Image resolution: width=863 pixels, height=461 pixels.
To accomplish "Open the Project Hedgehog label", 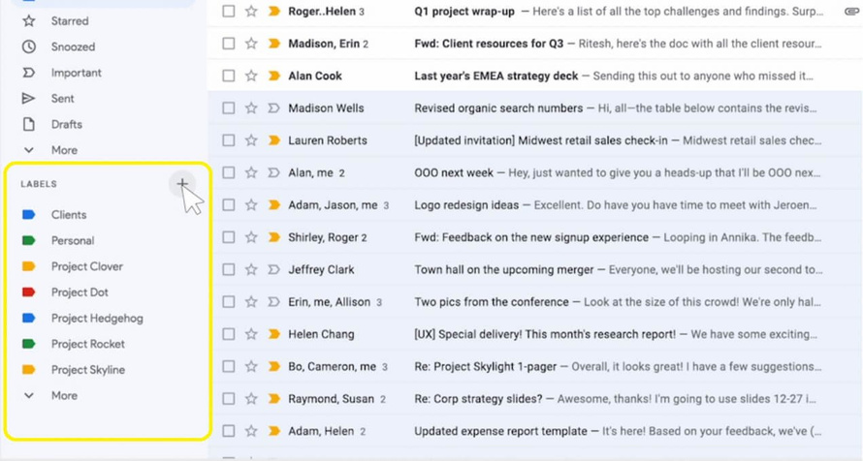I will [x=97, y=318].
